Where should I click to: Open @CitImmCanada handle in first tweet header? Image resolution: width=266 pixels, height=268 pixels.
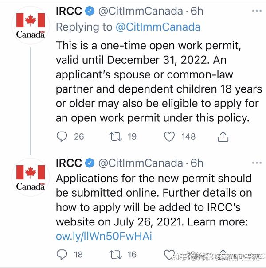click(x=141, y=11)
